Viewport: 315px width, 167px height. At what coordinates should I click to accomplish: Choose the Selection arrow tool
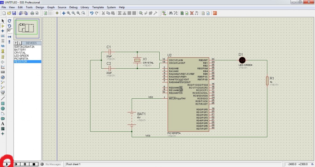[x=3, y=21]
